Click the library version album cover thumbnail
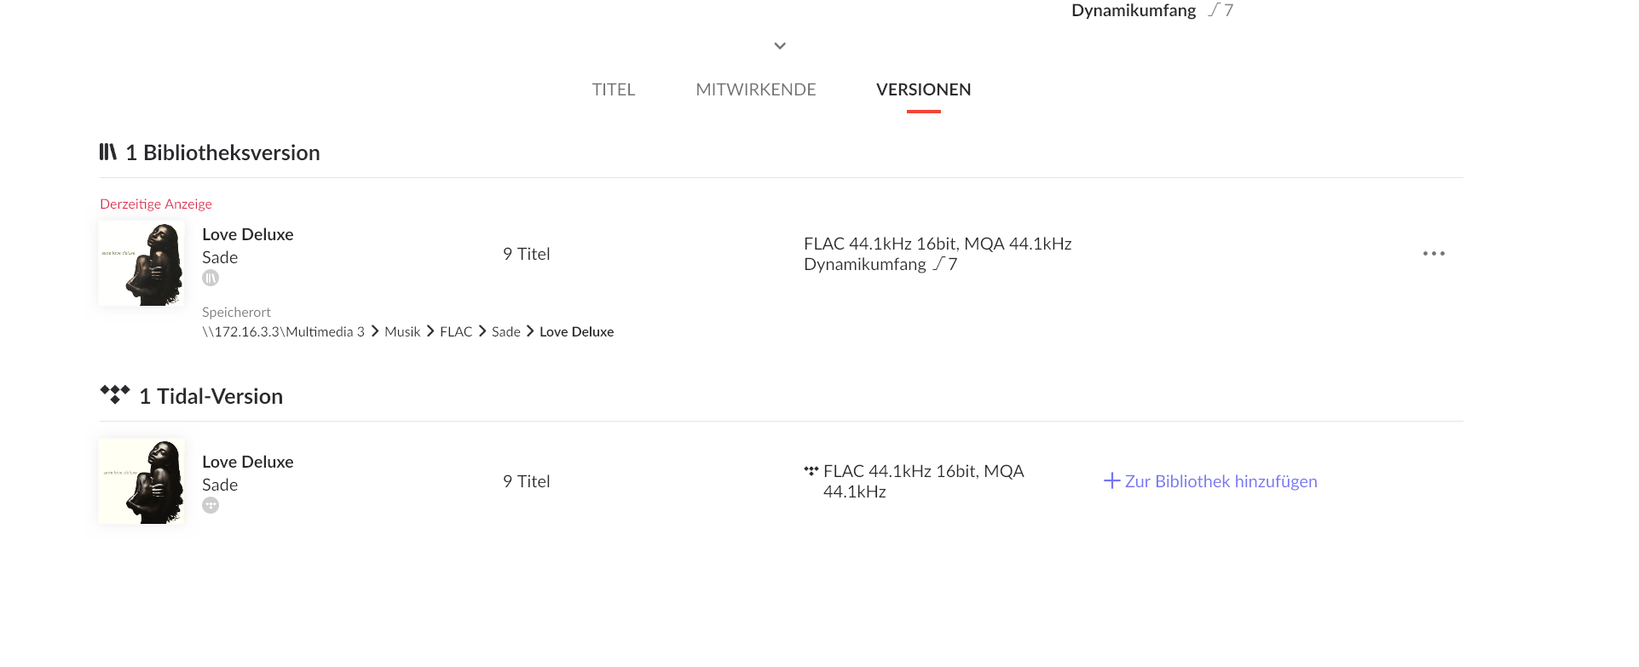Screen dimensions: 1639x667 [x=141, y=263]
